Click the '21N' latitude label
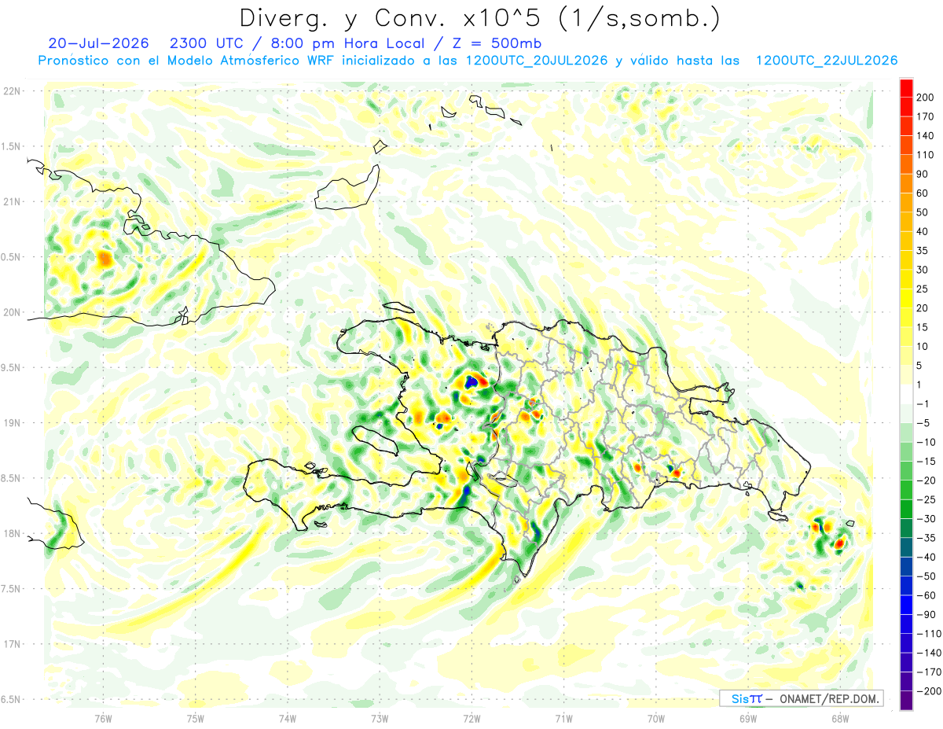This screenshot has height=729, width=943. (11, 201)
